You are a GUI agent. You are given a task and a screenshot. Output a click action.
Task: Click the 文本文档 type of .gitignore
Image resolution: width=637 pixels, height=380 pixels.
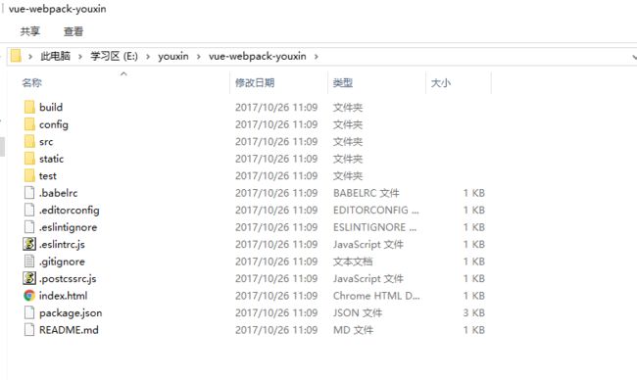353,261
